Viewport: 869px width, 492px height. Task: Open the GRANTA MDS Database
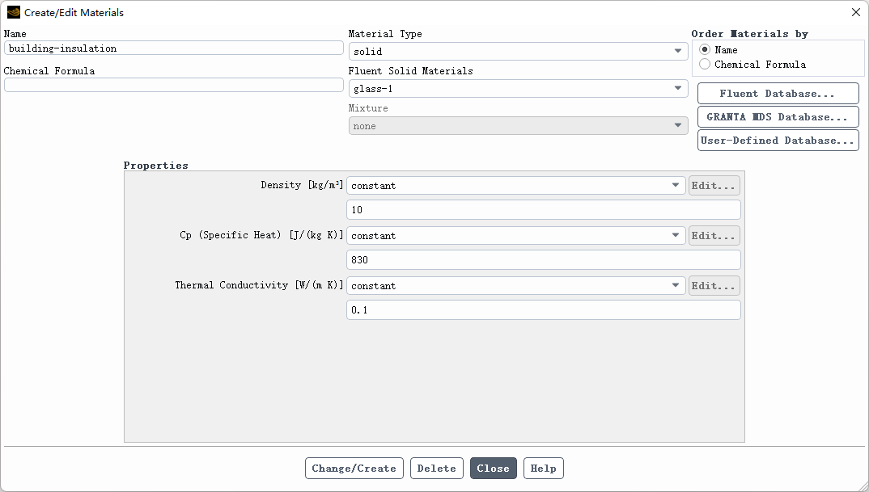coord(778,117)
